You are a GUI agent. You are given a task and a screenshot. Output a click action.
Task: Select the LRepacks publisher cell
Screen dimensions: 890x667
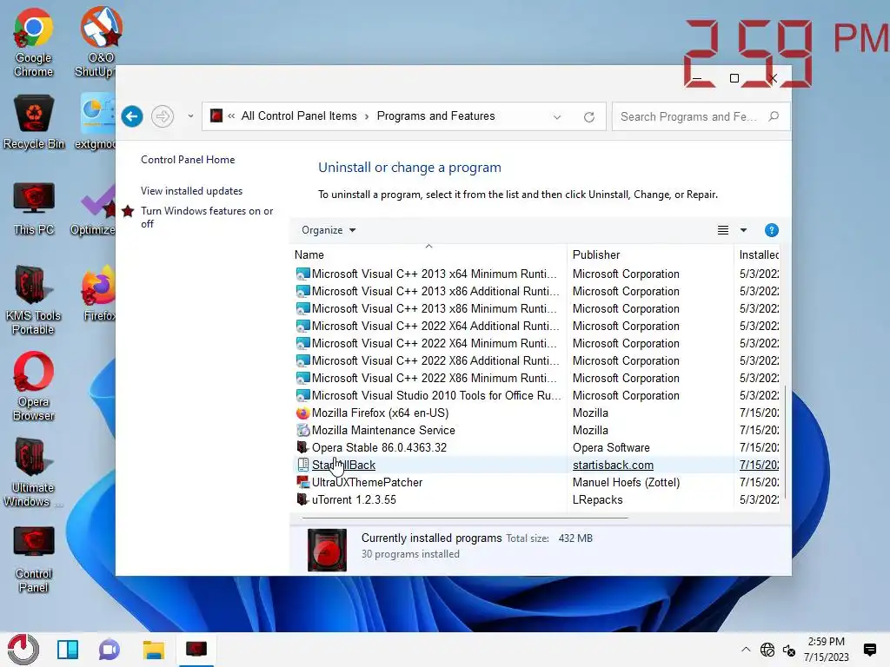[x=597, y=500]
